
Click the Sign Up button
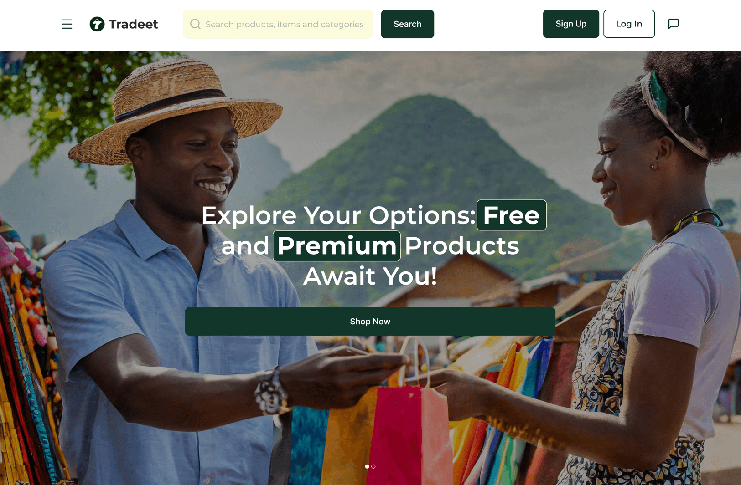[571, 24]
